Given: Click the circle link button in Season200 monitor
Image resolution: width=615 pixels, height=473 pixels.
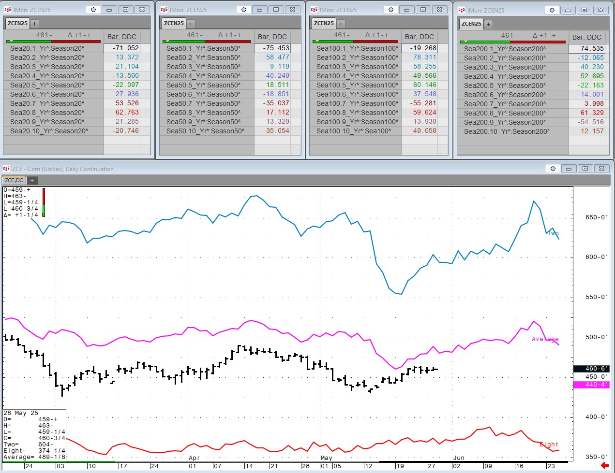Looking at the screenshot, I should click(552, 10).
